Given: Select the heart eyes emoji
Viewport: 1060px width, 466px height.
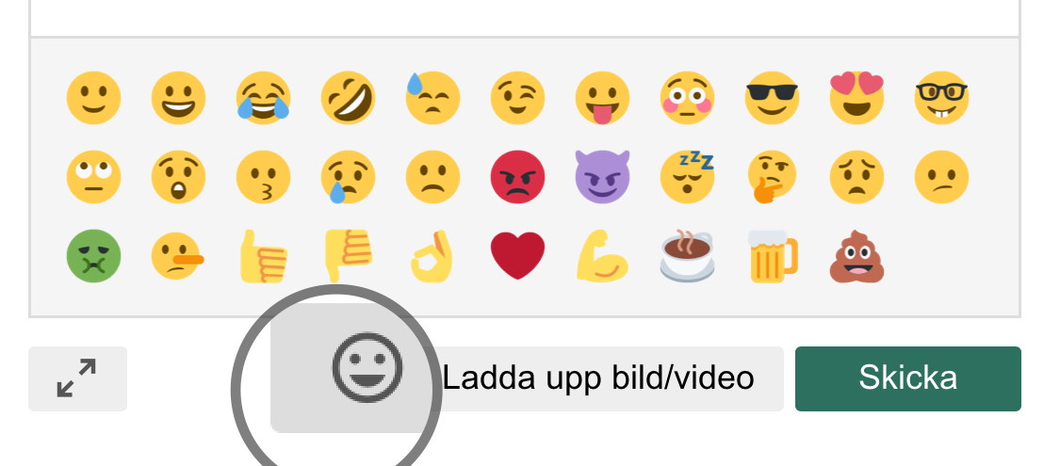Looking at the screenshot, I should (856, 98).
